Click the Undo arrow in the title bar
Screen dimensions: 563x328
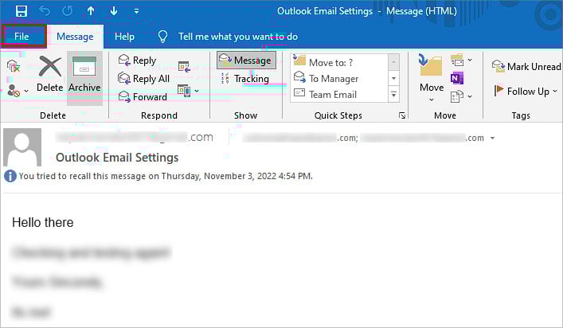pyautogui.click(x=45, y=11)
